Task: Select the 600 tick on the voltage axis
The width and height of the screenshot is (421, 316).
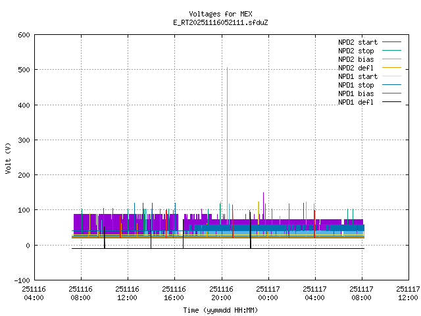Action: tap(24, 34)
